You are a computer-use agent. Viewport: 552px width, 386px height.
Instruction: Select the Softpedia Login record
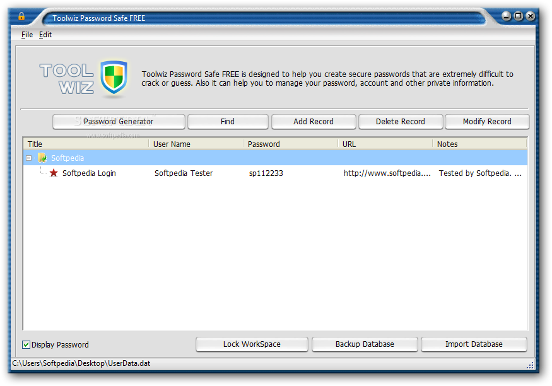[89, 173]
